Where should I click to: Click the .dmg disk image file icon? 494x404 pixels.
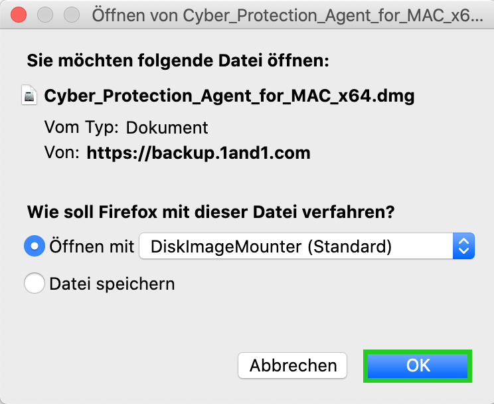pos(29,95)
